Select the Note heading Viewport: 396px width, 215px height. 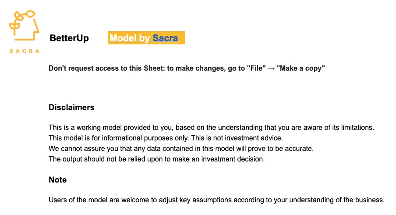(57, 179)
